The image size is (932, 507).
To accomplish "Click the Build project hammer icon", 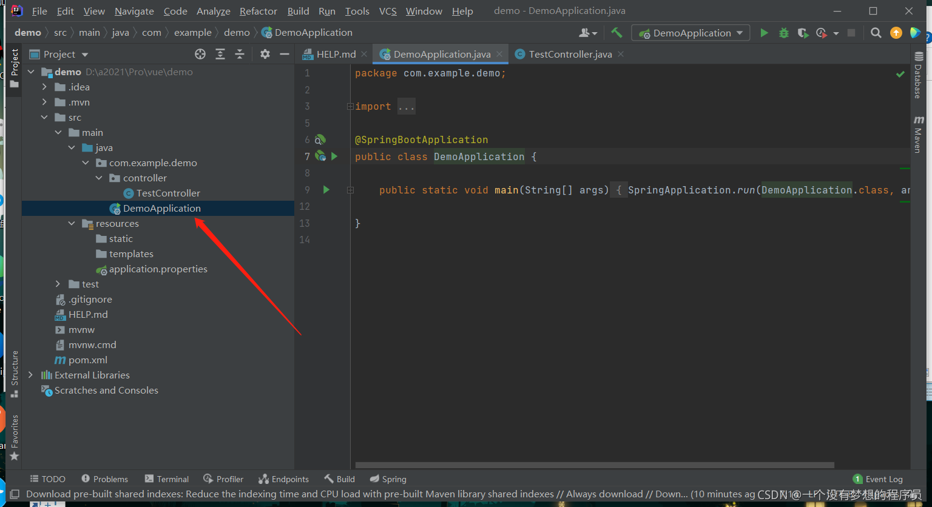I will coord(616,33).
